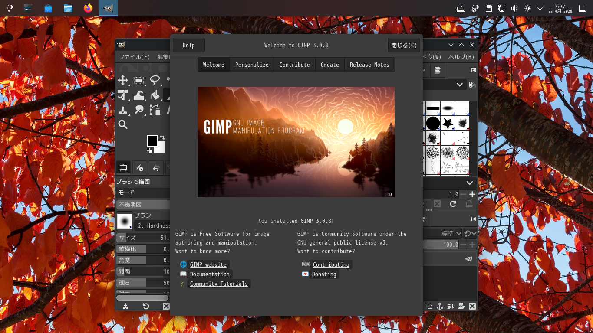The width and height of the screenshot is (593, 333).
Task: Click the white background color swatch
Action: click(x=161, y=148)
